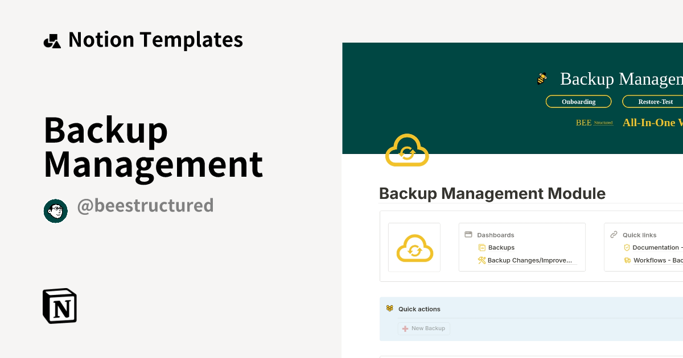Click the Notion Templates logo icon
Viewport: 683px width, 358px height.
click(52, 39)
